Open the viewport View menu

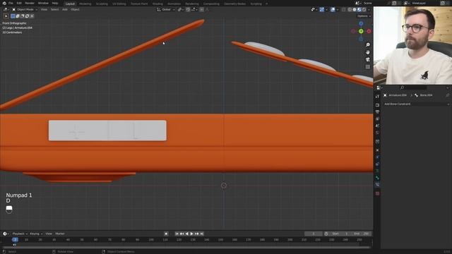[44, 9]
